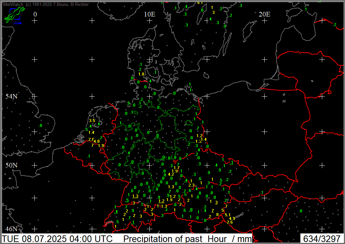The image size is (345, 244).
Task: Click the MetWatch copyright text
Action: [46, 4]
